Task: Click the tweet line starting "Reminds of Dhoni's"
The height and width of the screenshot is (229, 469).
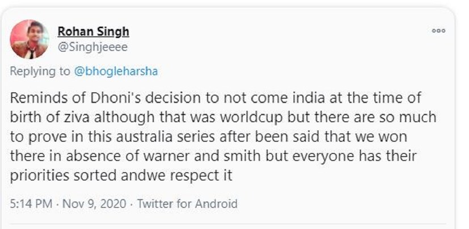Action: click(x=217, y=97)
